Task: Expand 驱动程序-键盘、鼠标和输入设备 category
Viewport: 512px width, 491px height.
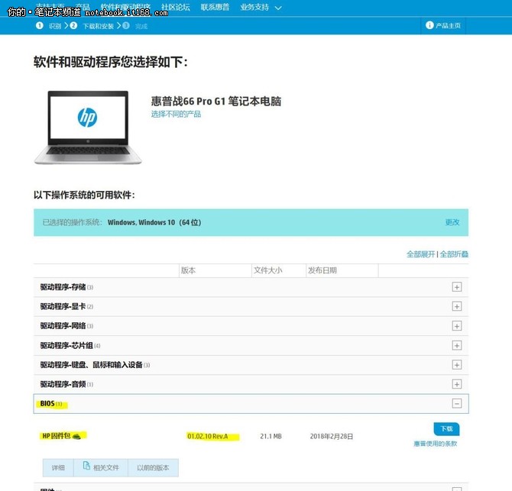Action: [x=456, y=365]
